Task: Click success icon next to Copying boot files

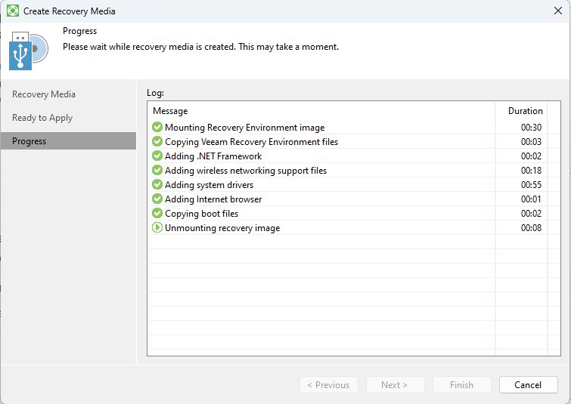Action: pyautogui.click(x=157, y=214)
